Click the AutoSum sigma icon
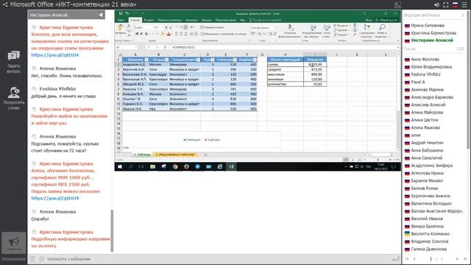 point(355,26)
